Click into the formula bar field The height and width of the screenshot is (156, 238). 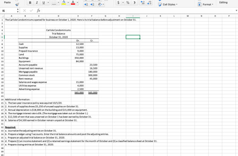coord(138,11)
